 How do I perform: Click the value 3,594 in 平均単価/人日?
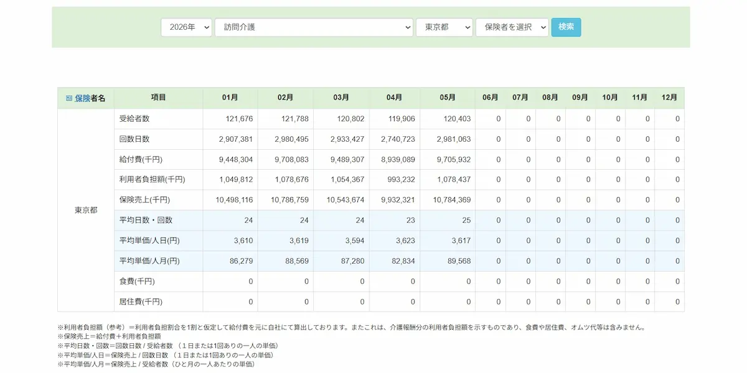tap(354, 241)
